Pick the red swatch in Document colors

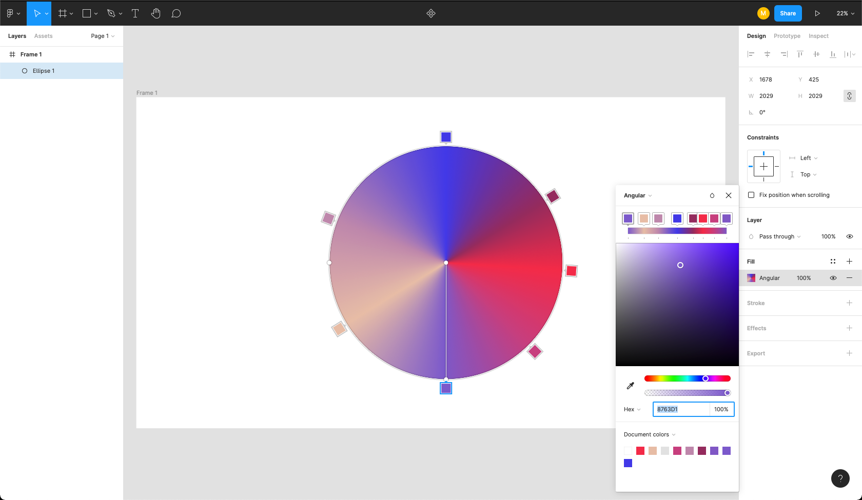[640, 451]
